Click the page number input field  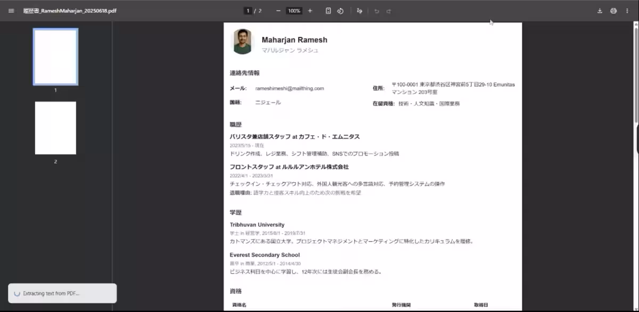[x=248, y=10]
